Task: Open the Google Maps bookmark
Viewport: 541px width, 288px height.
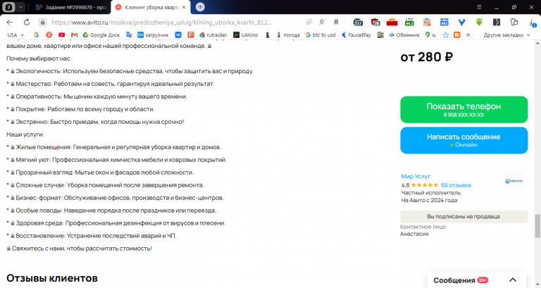Action: [x=430, y=35]
